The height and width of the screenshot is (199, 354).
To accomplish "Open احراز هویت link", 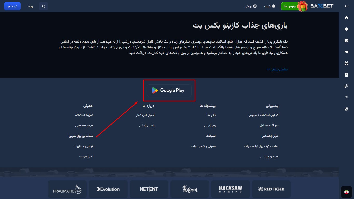I will point(86,157).
